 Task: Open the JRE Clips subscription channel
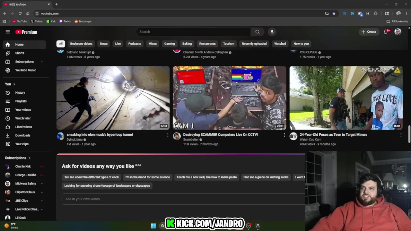pos(24,201)
